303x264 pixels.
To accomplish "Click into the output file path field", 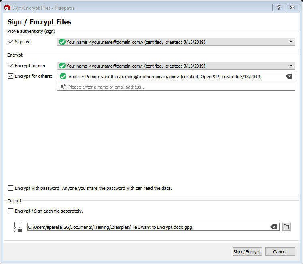I will click(146, 227).
